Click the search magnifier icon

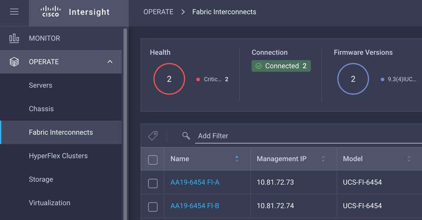[186, 136]
